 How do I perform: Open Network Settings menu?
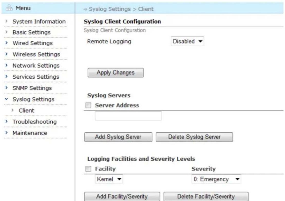tap(36, 66)
